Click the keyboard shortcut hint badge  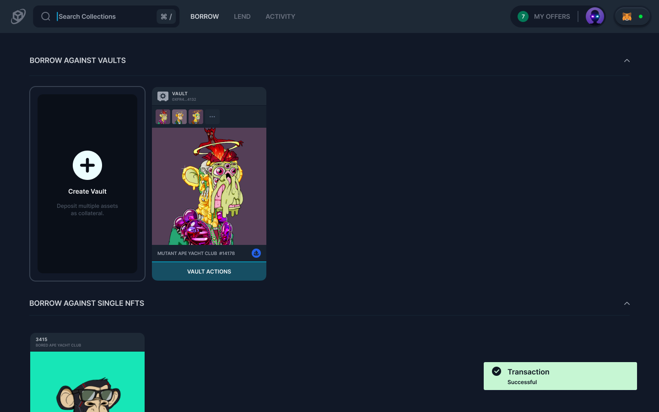tap(166, 16)
